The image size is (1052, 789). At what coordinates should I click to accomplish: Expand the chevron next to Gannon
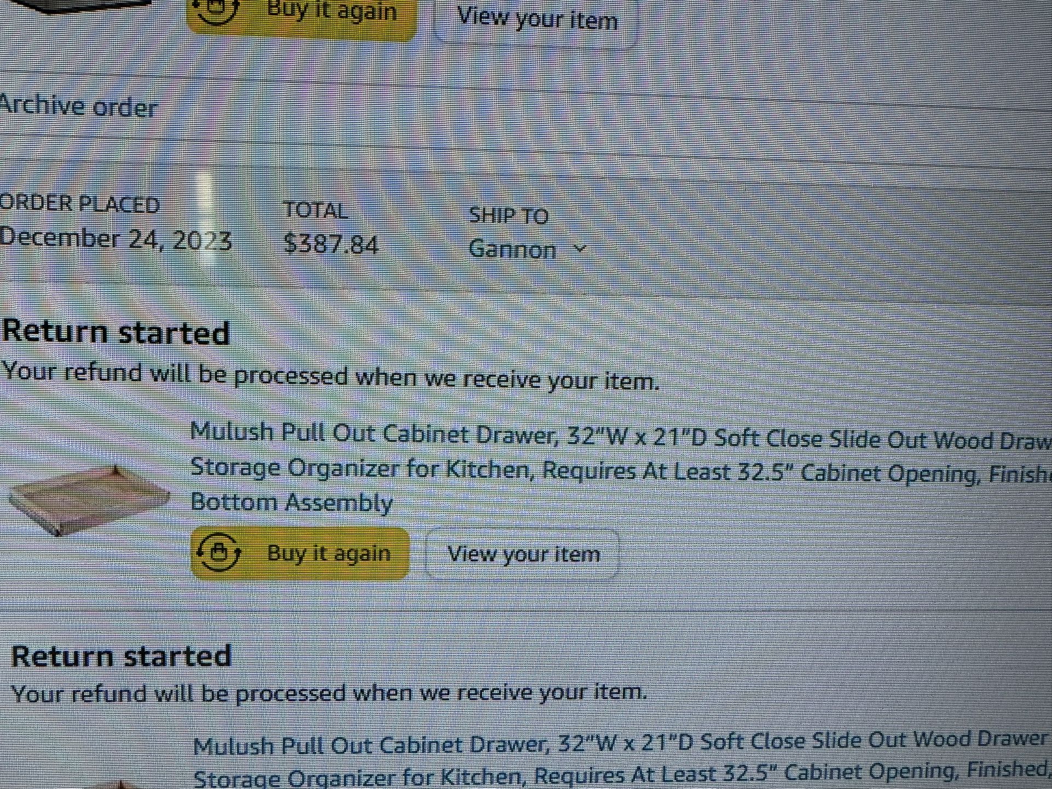[x=580, y=248]
